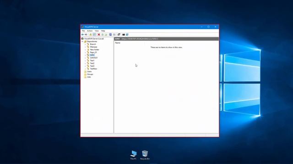Expand the Branch repository node

(x=85, y=44)
